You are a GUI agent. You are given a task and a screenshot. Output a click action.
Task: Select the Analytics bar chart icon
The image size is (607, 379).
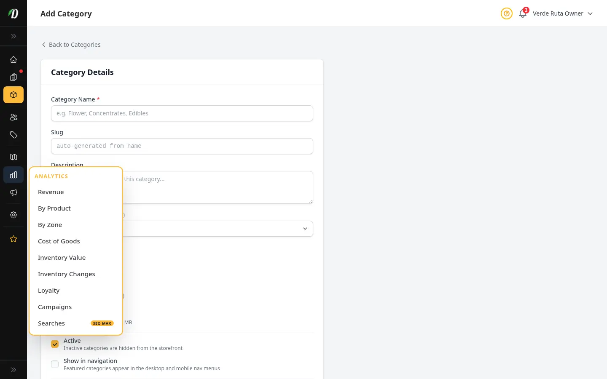[x=13, y=175]
